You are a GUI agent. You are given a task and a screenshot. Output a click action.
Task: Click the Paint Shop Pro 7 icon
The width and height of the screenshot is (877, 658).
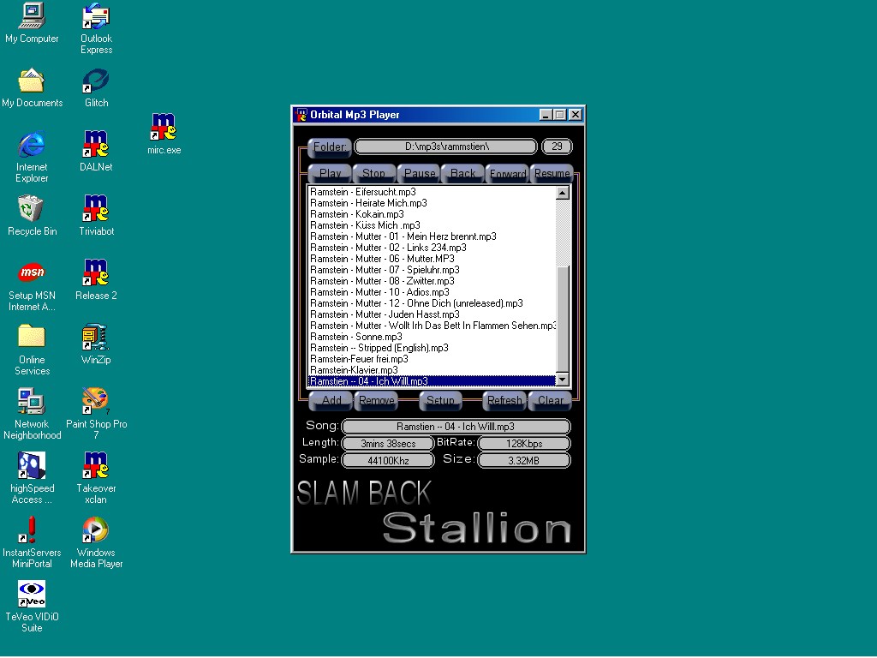click(x=96, y=402)
